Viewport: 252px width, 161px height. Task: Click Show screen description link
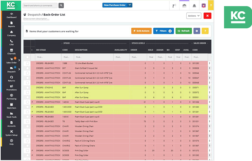coord(36,19)
